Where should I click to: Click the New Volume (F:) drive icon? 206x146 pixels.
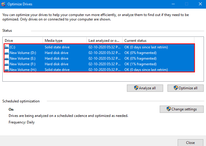pyautogui.click(x=7, y=64)
